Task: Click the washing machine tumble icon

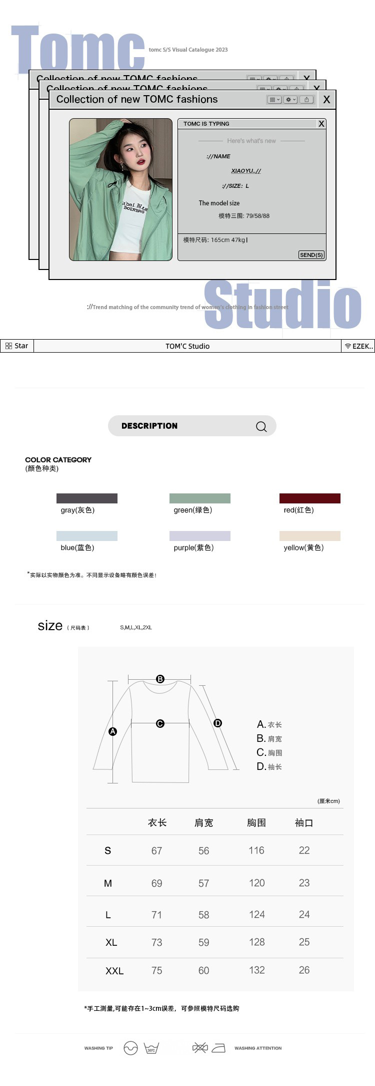Action: tap(130, 1048)
